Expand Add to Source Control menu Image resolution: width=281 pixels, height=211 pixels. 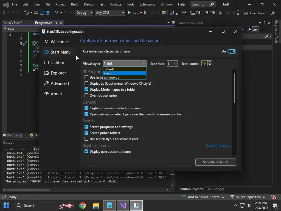[x=203, y=197]
